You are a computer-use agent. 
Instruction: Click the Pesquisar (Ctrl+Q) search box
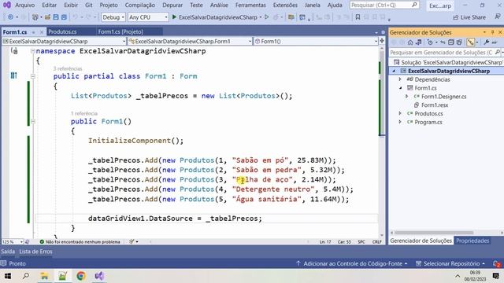click(384, 6)
